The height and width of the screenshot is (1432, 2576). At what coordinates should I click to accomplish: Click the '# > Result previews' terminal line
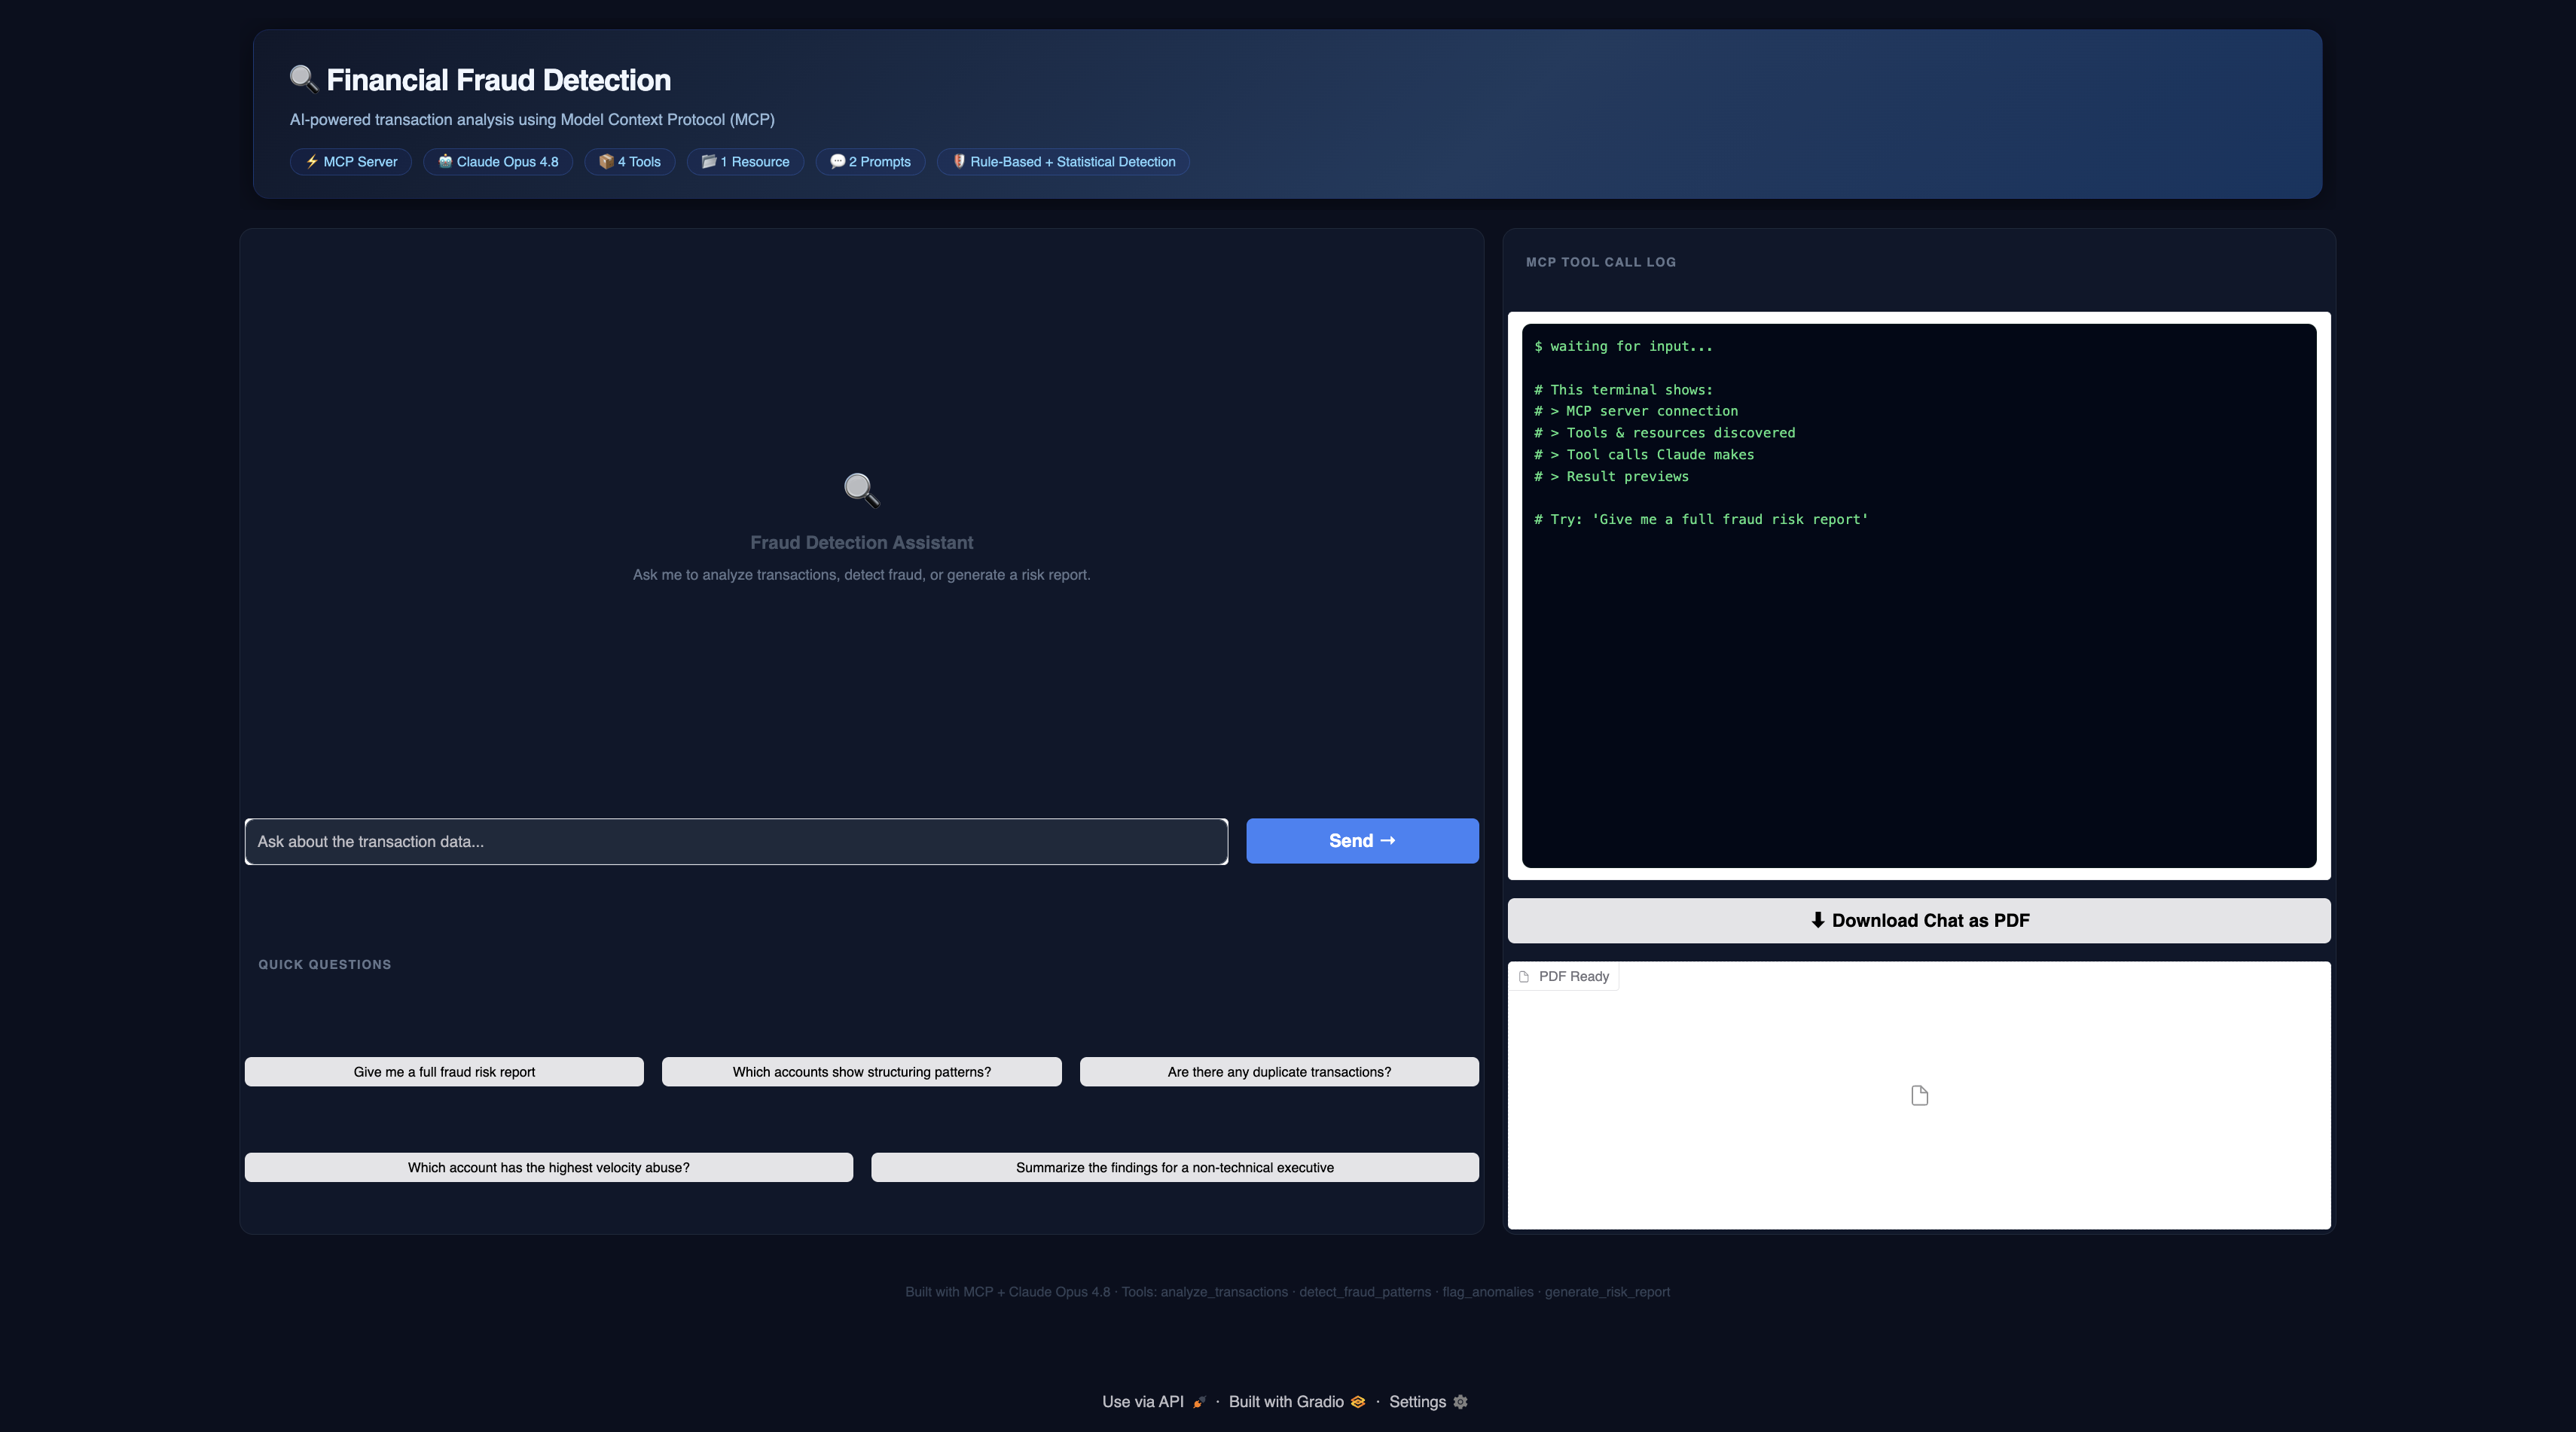(x=1611, y=477)
